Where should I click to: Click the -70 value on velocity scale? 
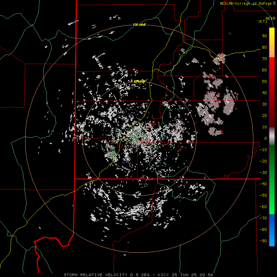[263, 218]
